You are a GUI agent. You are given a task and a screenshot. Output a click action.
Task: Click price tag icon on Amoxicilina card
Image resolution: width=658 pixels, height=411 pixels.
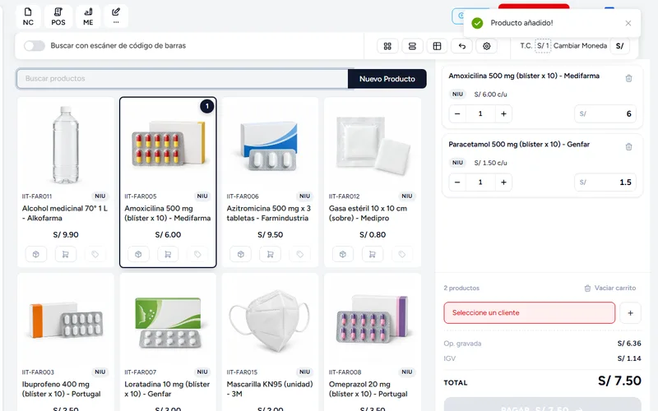pyautogui.click(x=197, y=254)
